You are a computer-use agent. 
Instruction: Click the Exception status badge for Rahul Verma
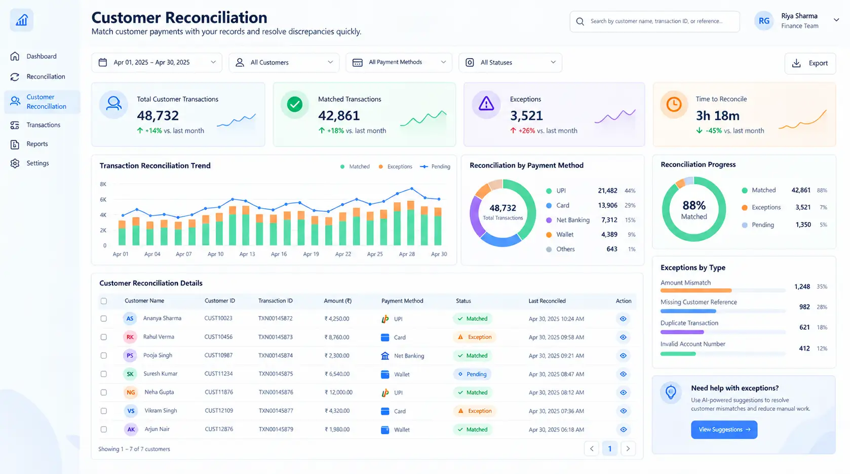tap(475, 337)
